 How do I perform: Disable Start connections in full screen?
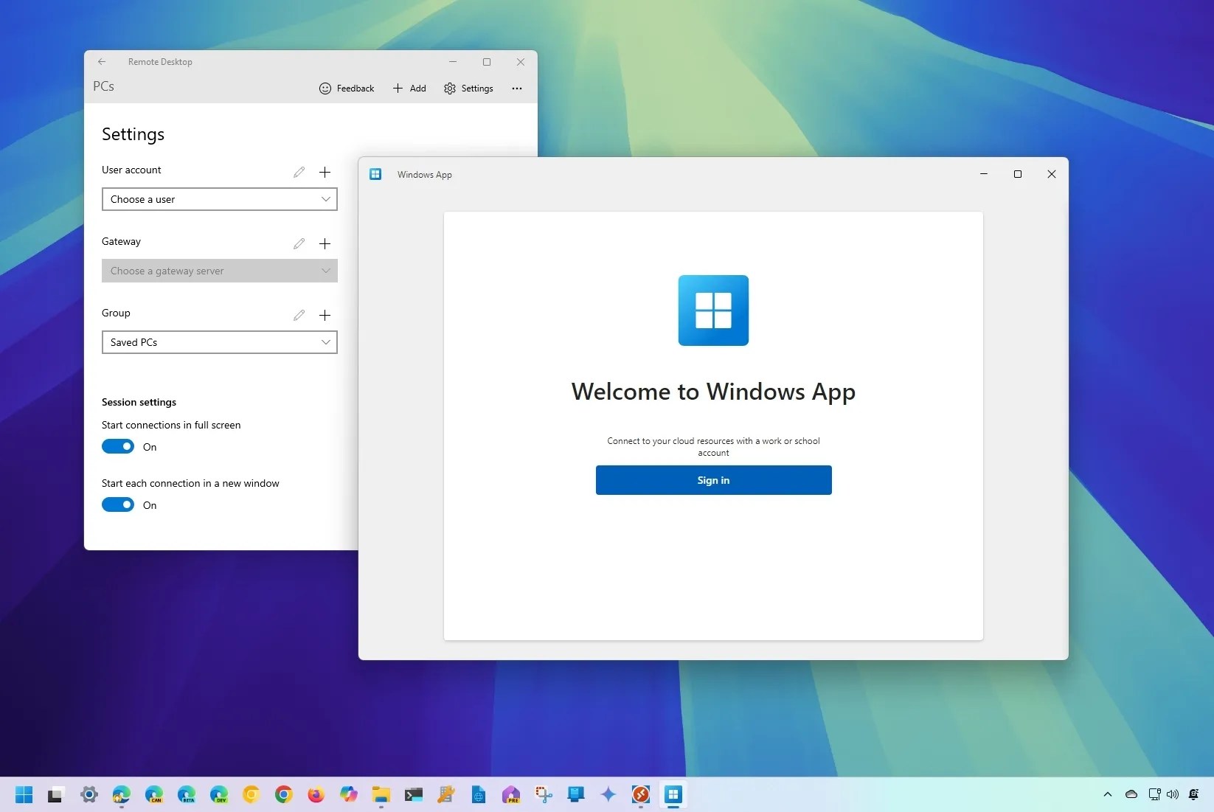(x=117, y=446)
